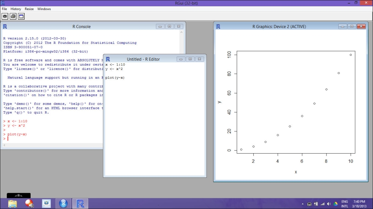
Task: Click the active RGui taskbar icon
Action: coord(80,203)
